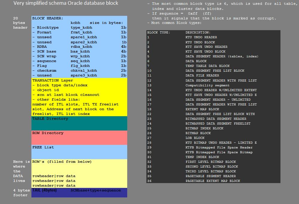Click the SCNbase+type+sequence text in footer

[96, 190]
